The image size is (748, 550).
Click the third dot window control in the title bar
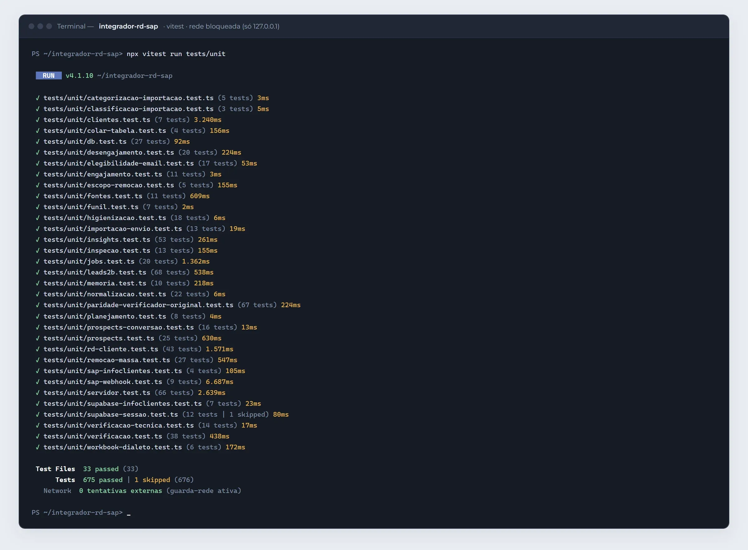pyautogui.click(x=49, y=26)
